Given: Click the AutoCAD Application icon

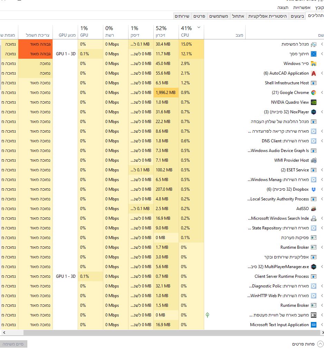Looking at the screenshot, I should click(x=314, y=74).
